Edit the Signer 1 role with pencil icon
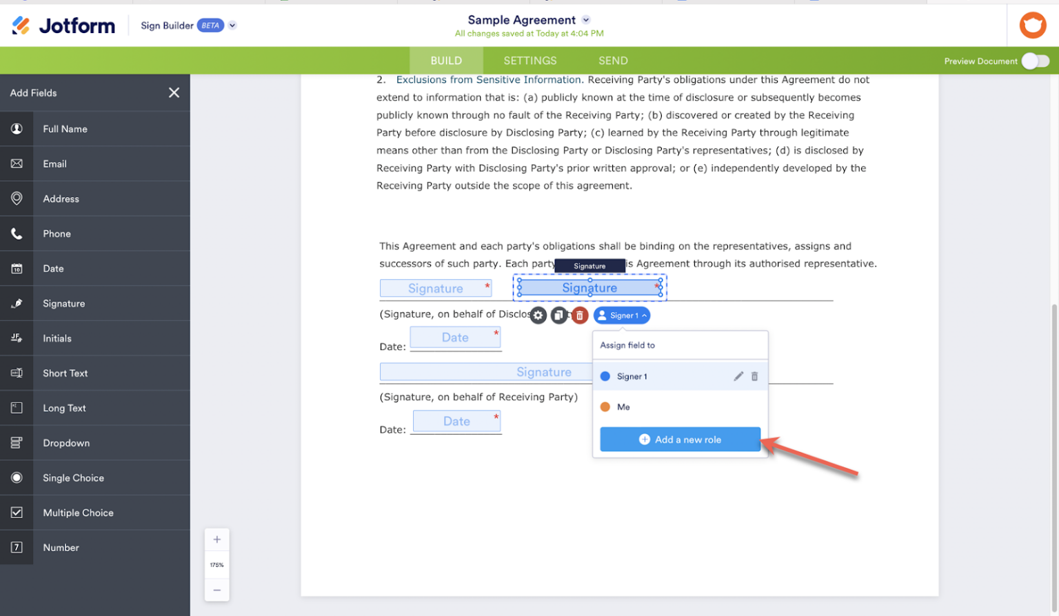 pos(738,376)
